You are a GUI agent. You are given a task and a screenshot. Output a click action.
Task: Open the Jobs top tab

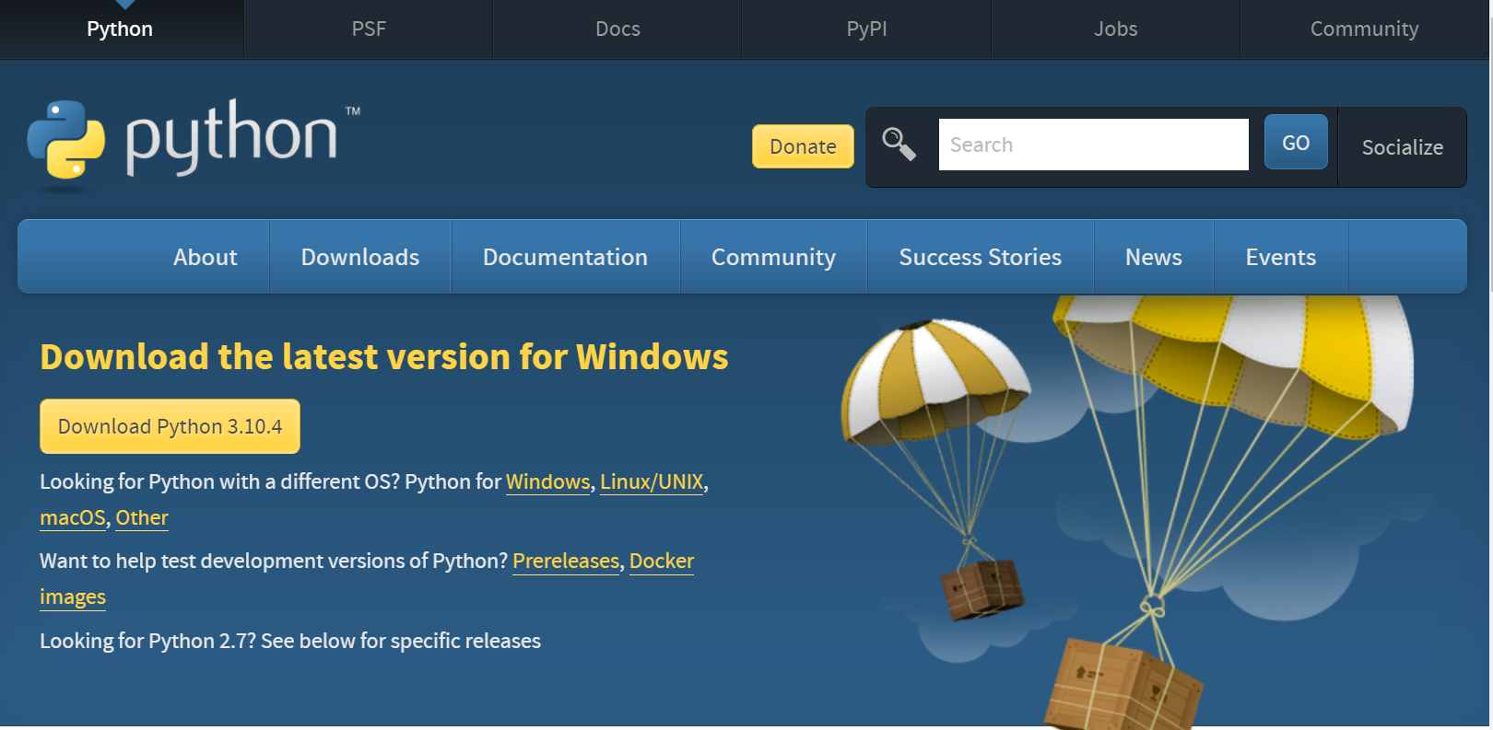point(1116,29)
